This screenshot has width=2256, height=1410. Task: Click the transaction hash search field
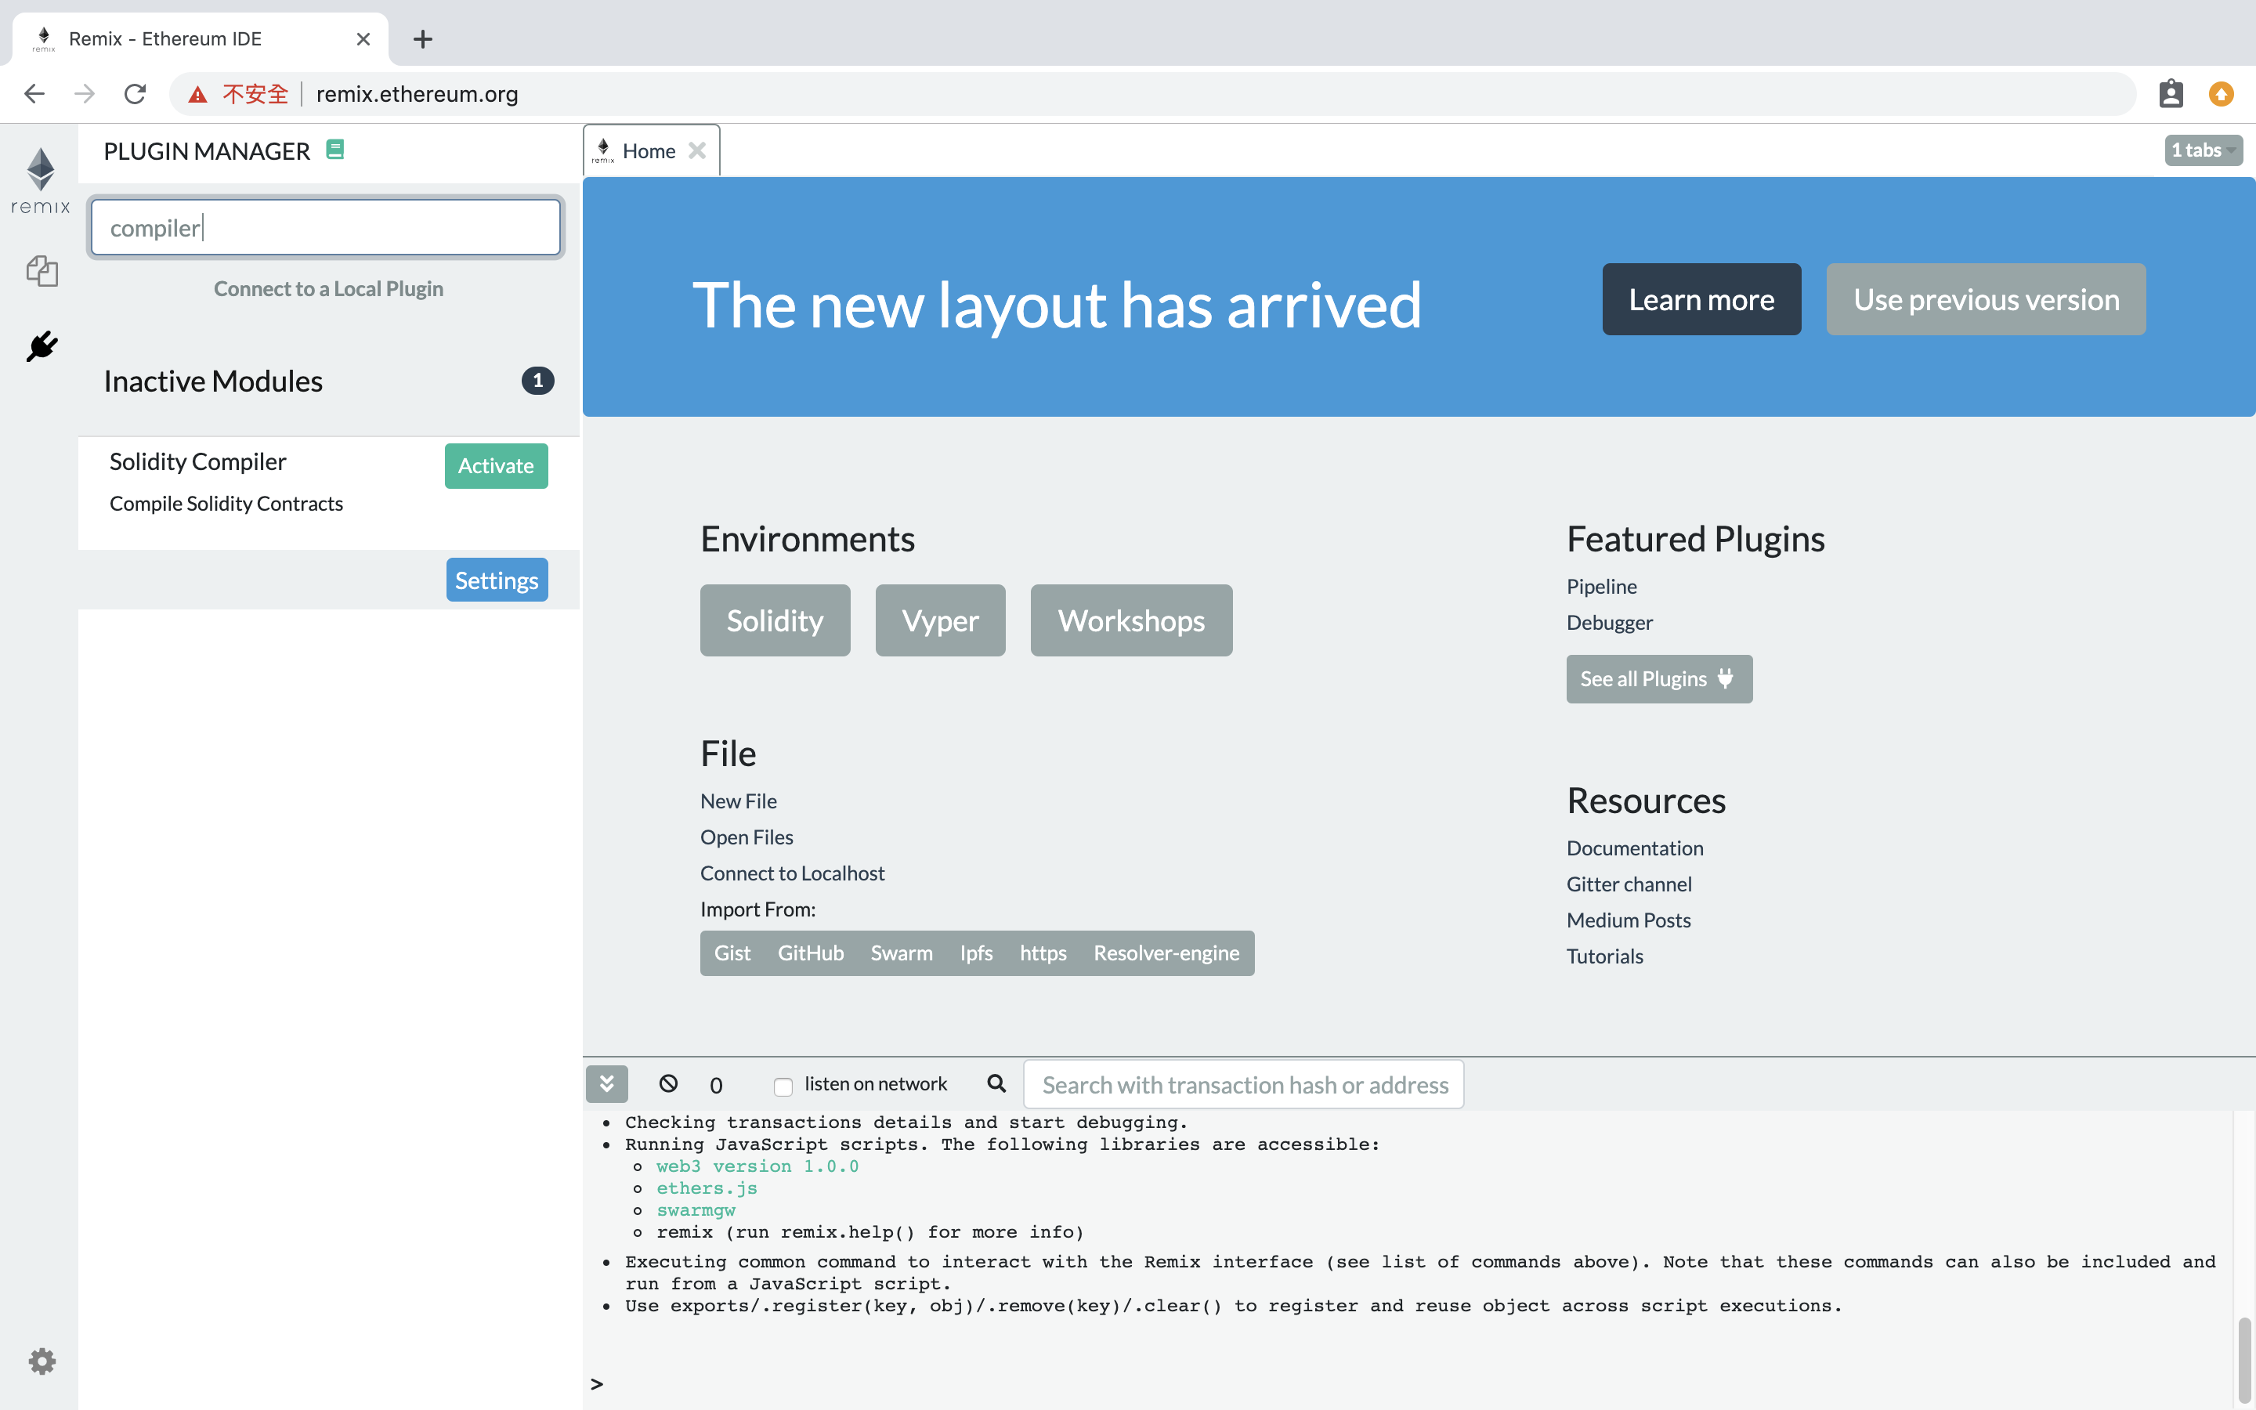click(x=1244, y=1085)
